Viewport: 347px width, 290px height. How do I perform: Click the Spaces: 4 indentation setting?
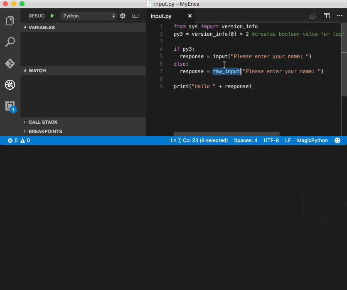click(246, 140)
